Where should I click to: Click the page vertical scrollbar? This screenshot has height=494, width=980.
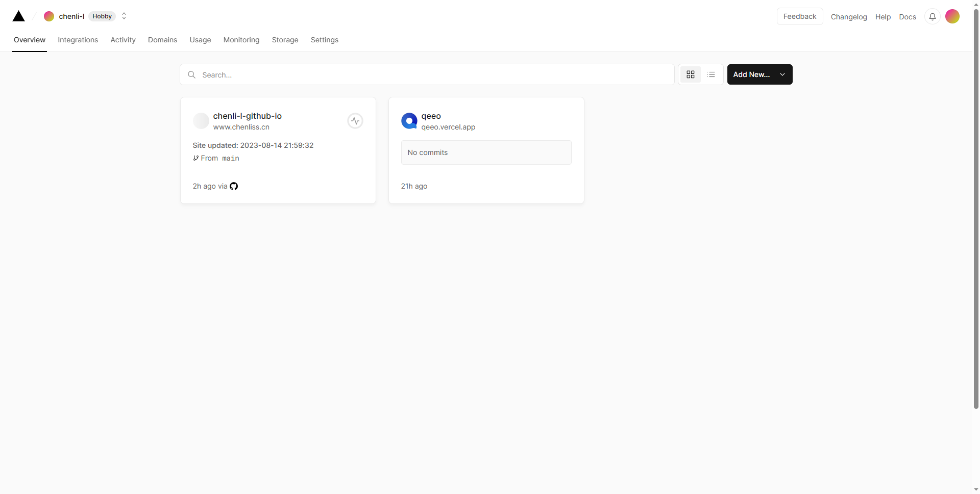pos(976,204)
